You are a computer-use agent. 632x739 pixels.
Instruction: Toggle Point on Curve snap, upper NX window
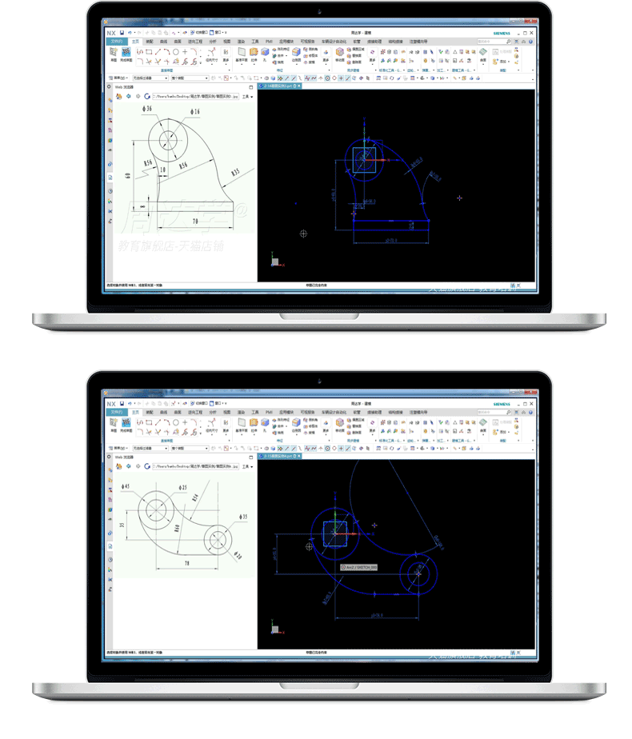[348, 78]
